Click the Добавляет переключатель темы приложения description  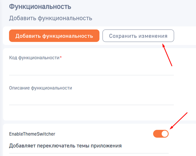pos(65,145)
